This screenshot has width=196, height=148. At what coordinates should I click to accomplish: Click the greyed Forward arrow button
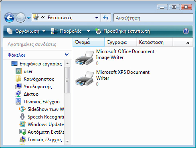pos(20,18)
